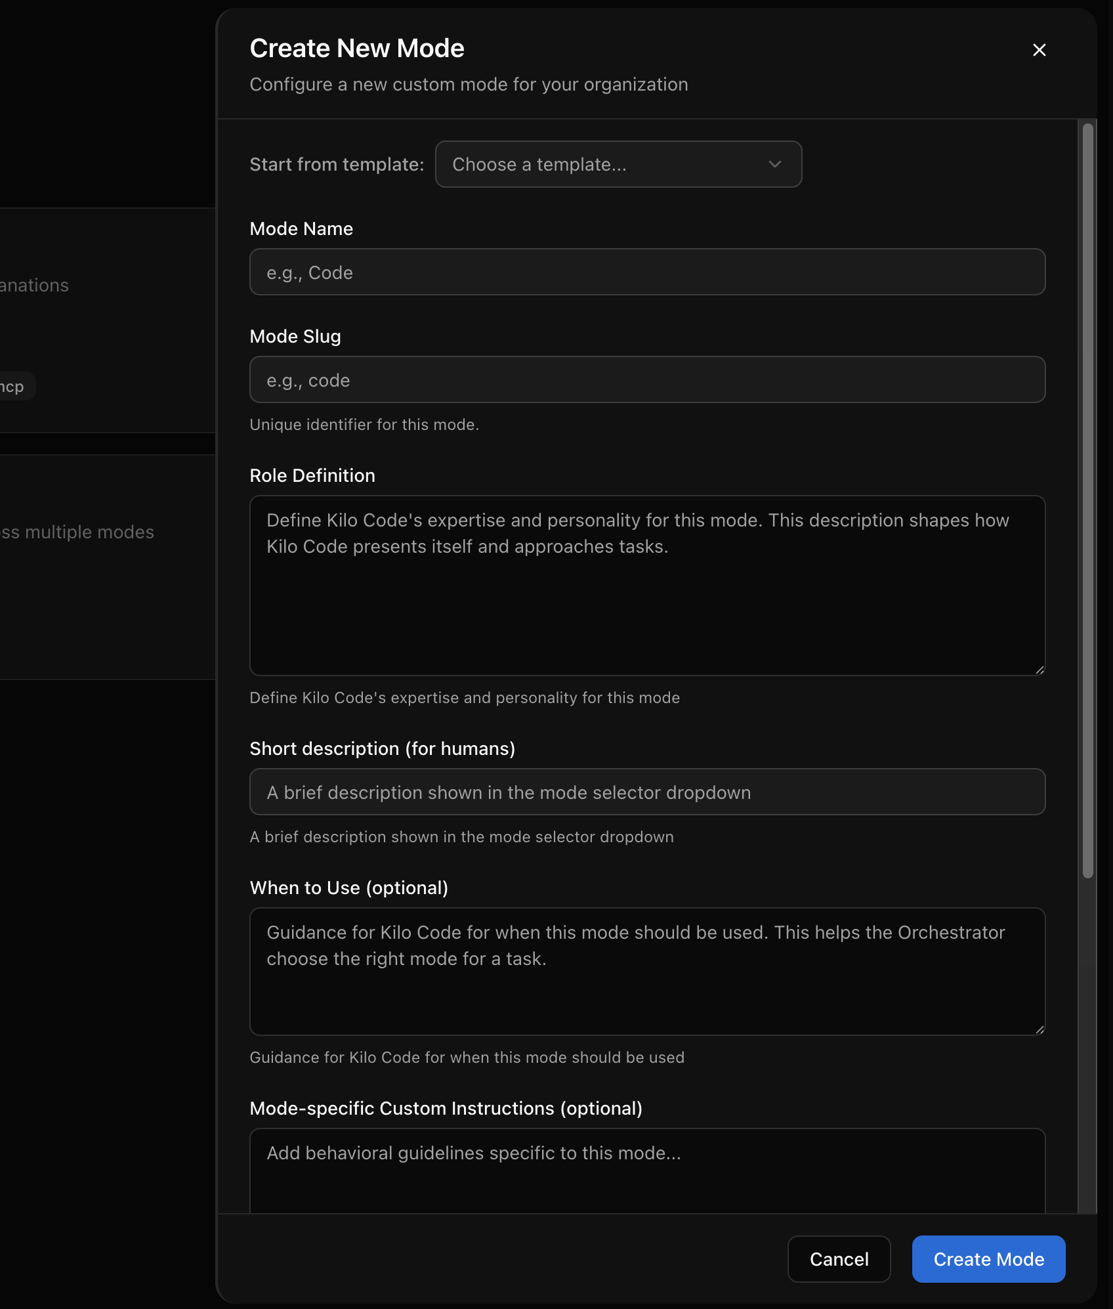This screenshot has width=1113, height=1309.
Task: Expand the template selector chevron
Action: [774, 164]
